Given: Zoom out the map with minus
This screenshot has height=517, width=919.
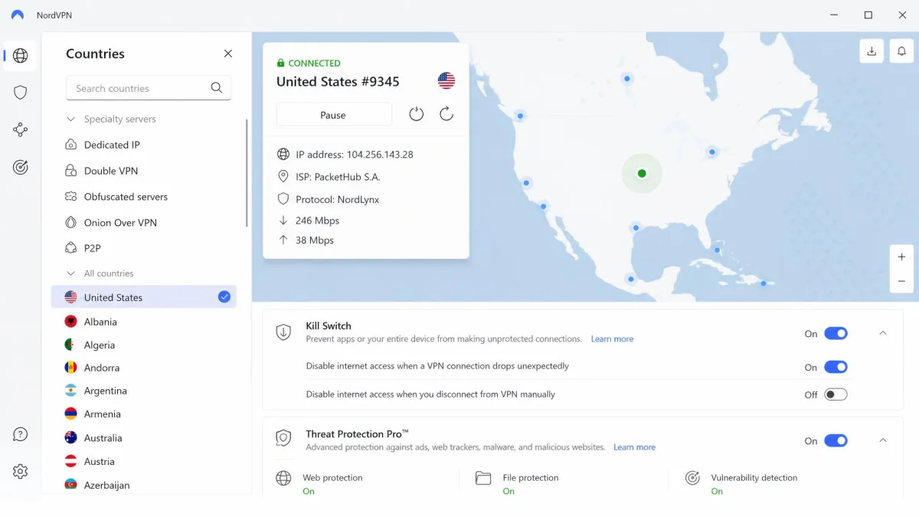Looking at the screenshot, I should 902,281.
